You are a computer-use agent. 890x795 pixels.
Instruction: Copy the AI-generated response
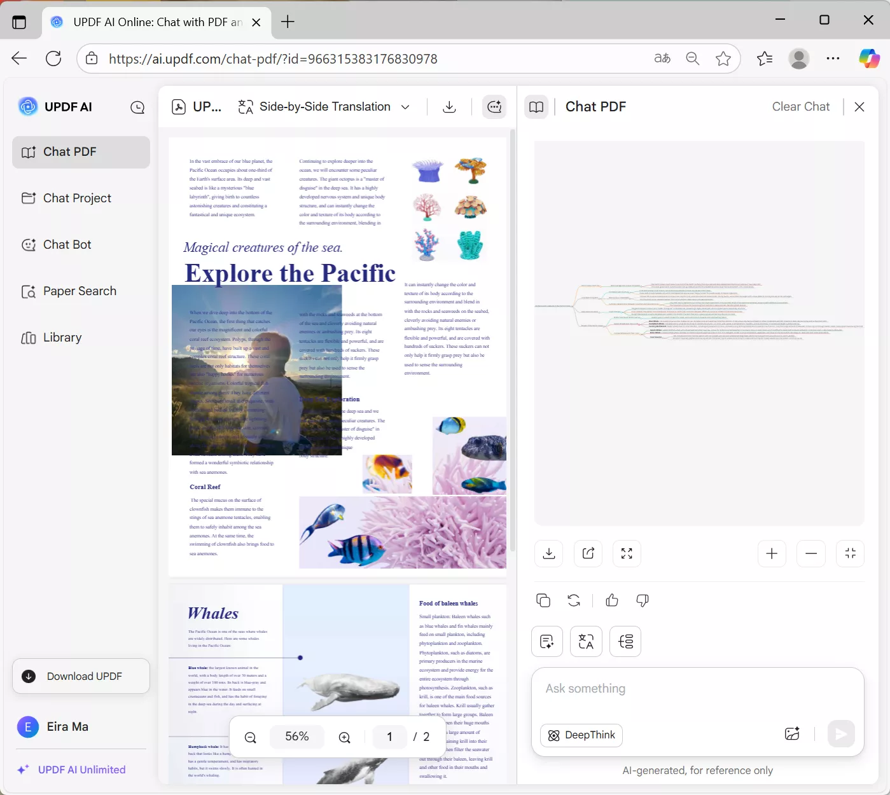pyautogui.click(x=543, y=600)
